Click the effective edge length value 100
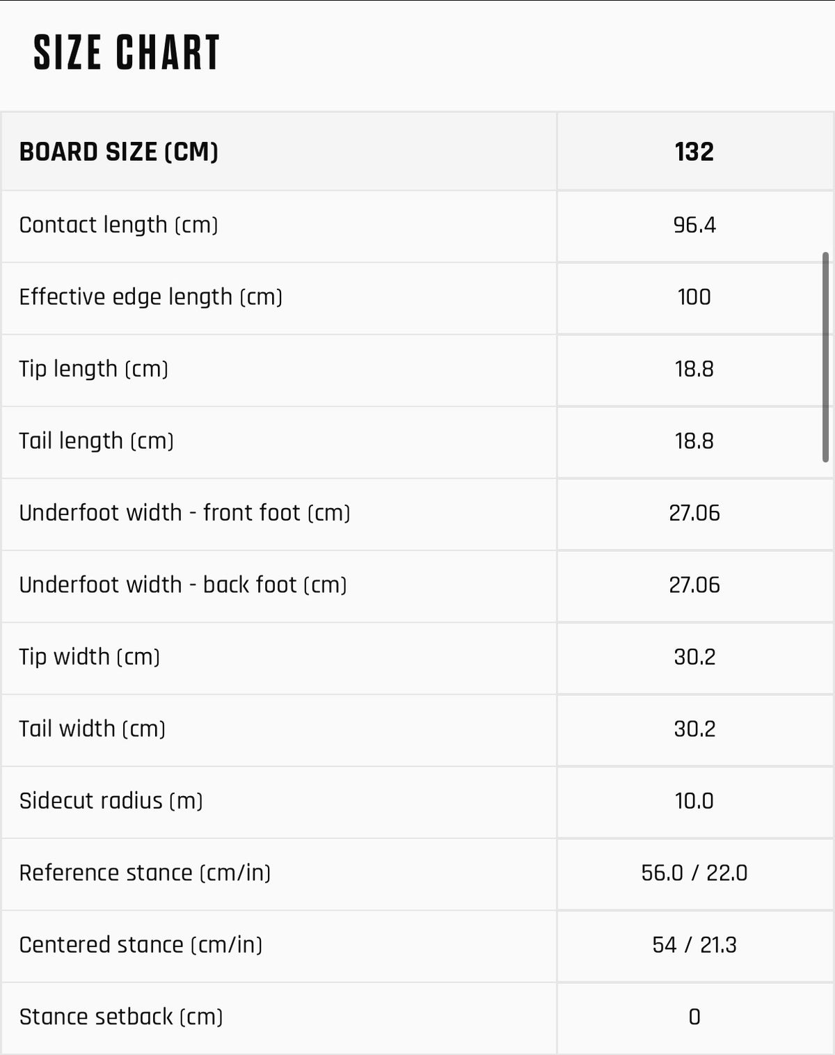Image resolution: width=835 pixels, height=1055 pixels. tap(694, 297)
